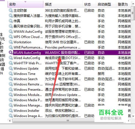Click the gear icon for Workstation service
135x129 pixels.
[11, 42]
